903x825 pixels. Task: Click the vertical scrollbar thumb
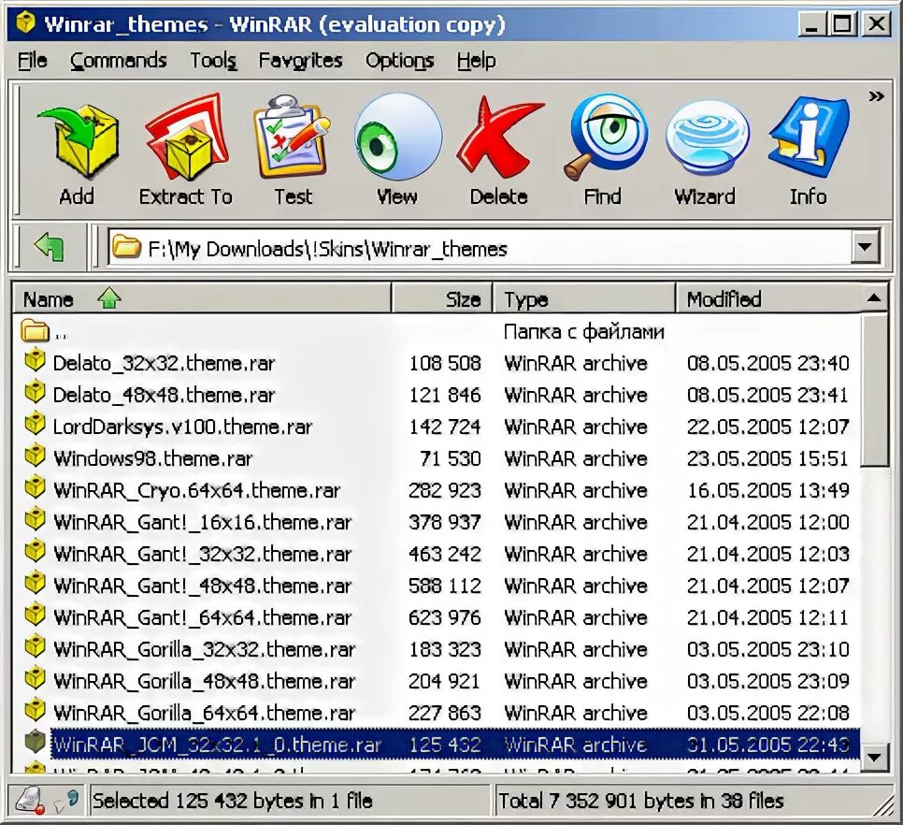coord(874,390)
